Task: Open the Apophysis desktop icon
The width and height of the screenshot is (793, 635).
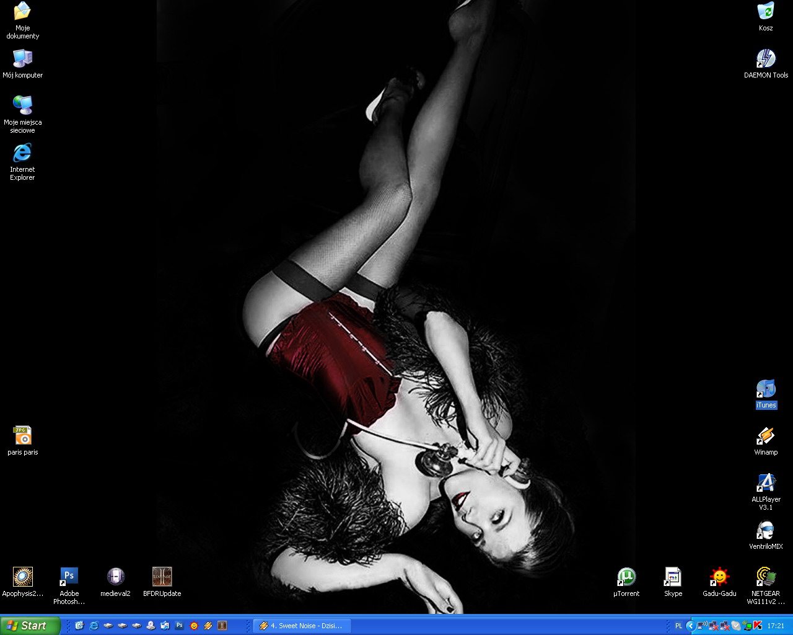Action: click(x=23, y=577)
